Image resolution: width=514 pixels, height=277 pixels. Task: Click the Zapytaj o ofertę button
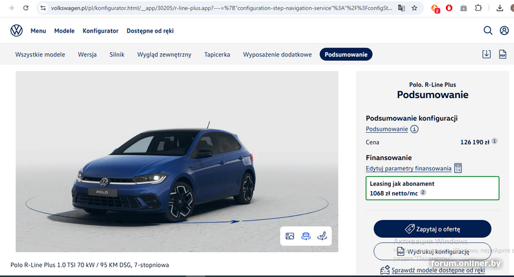click(x=432, y=229)
